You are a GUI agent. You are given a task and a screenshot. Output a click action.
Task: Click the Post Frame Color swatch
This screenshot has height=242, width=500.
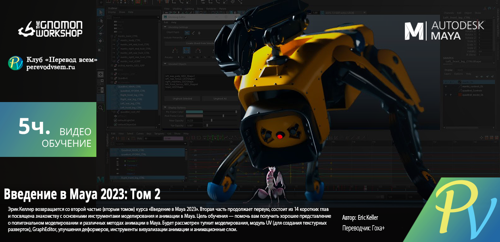[194, 116]
